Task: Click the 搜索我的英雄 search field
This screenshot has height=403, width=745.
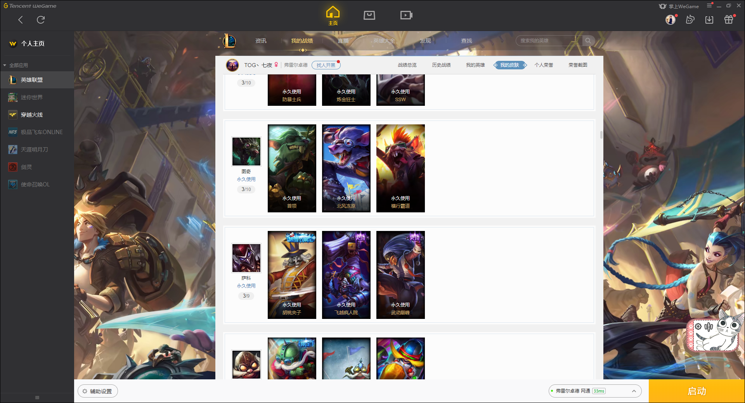Action: pyautogui.click(x=549, y=41)
